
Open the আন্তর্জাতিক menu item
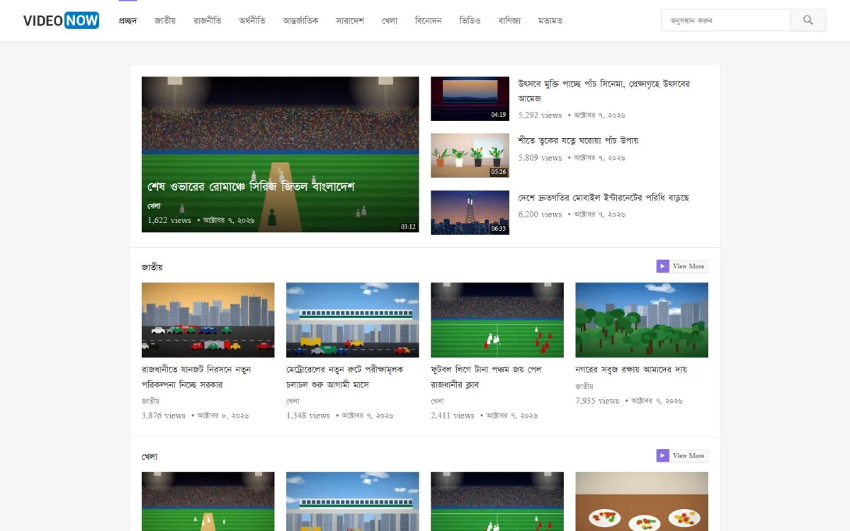300,21
